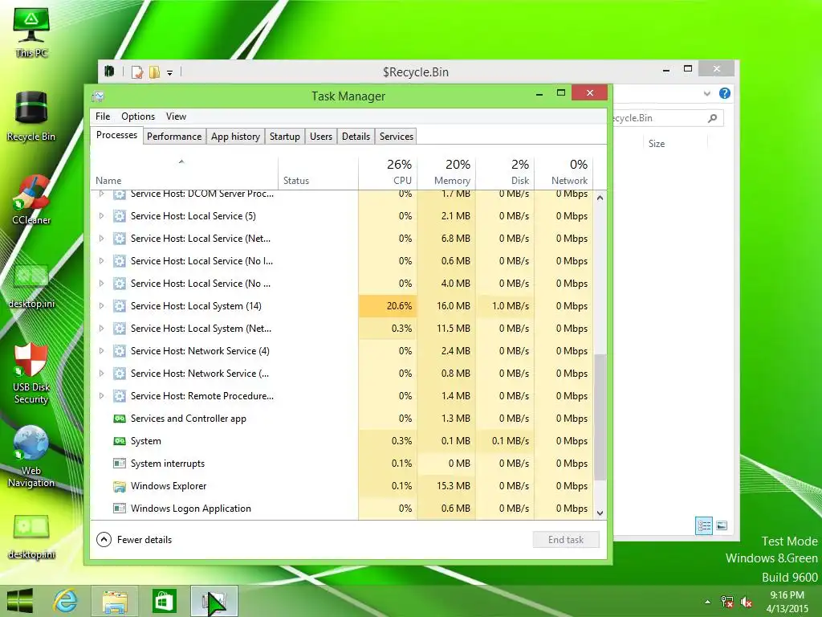Open Internet Explorer from the taskbar

tap(66, 601)
